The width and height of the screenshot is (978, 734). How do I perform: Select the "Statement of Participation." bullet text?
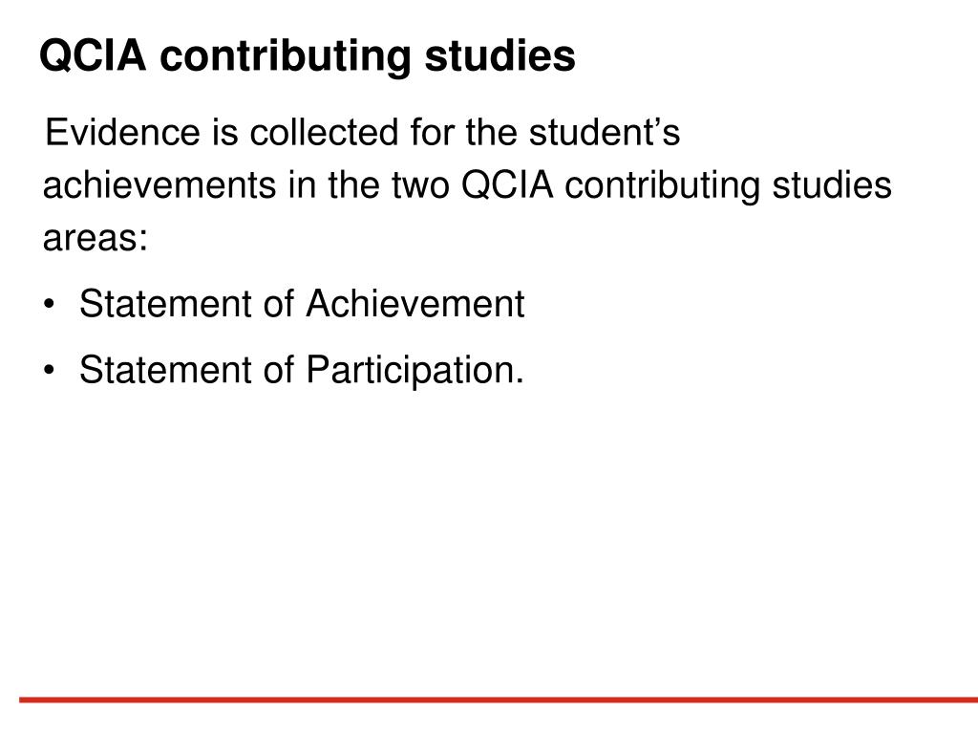(x=302, y=370)
